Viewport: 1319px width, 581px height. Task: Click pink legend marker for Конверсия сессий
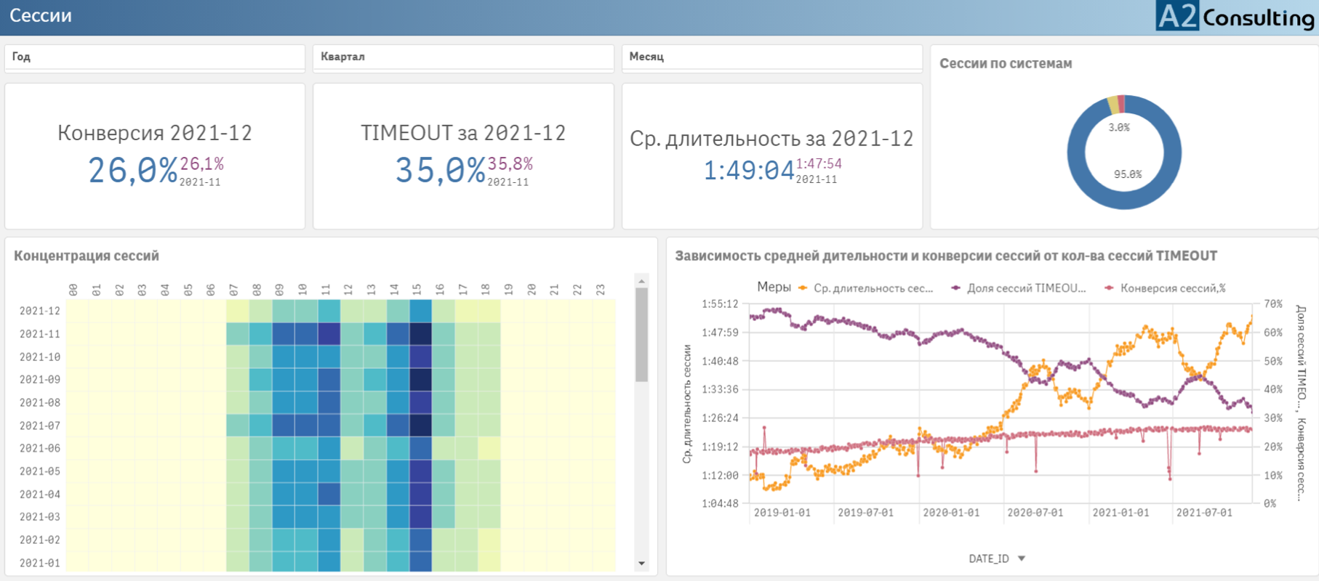coord(1109,288)
